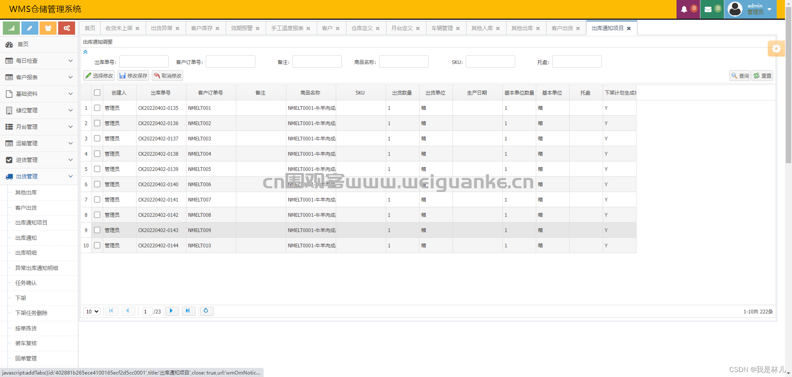This screenshot has height=377, width=792.
Task: Expand the 运输管理 sidebar menu
Action: coord(39,143)
